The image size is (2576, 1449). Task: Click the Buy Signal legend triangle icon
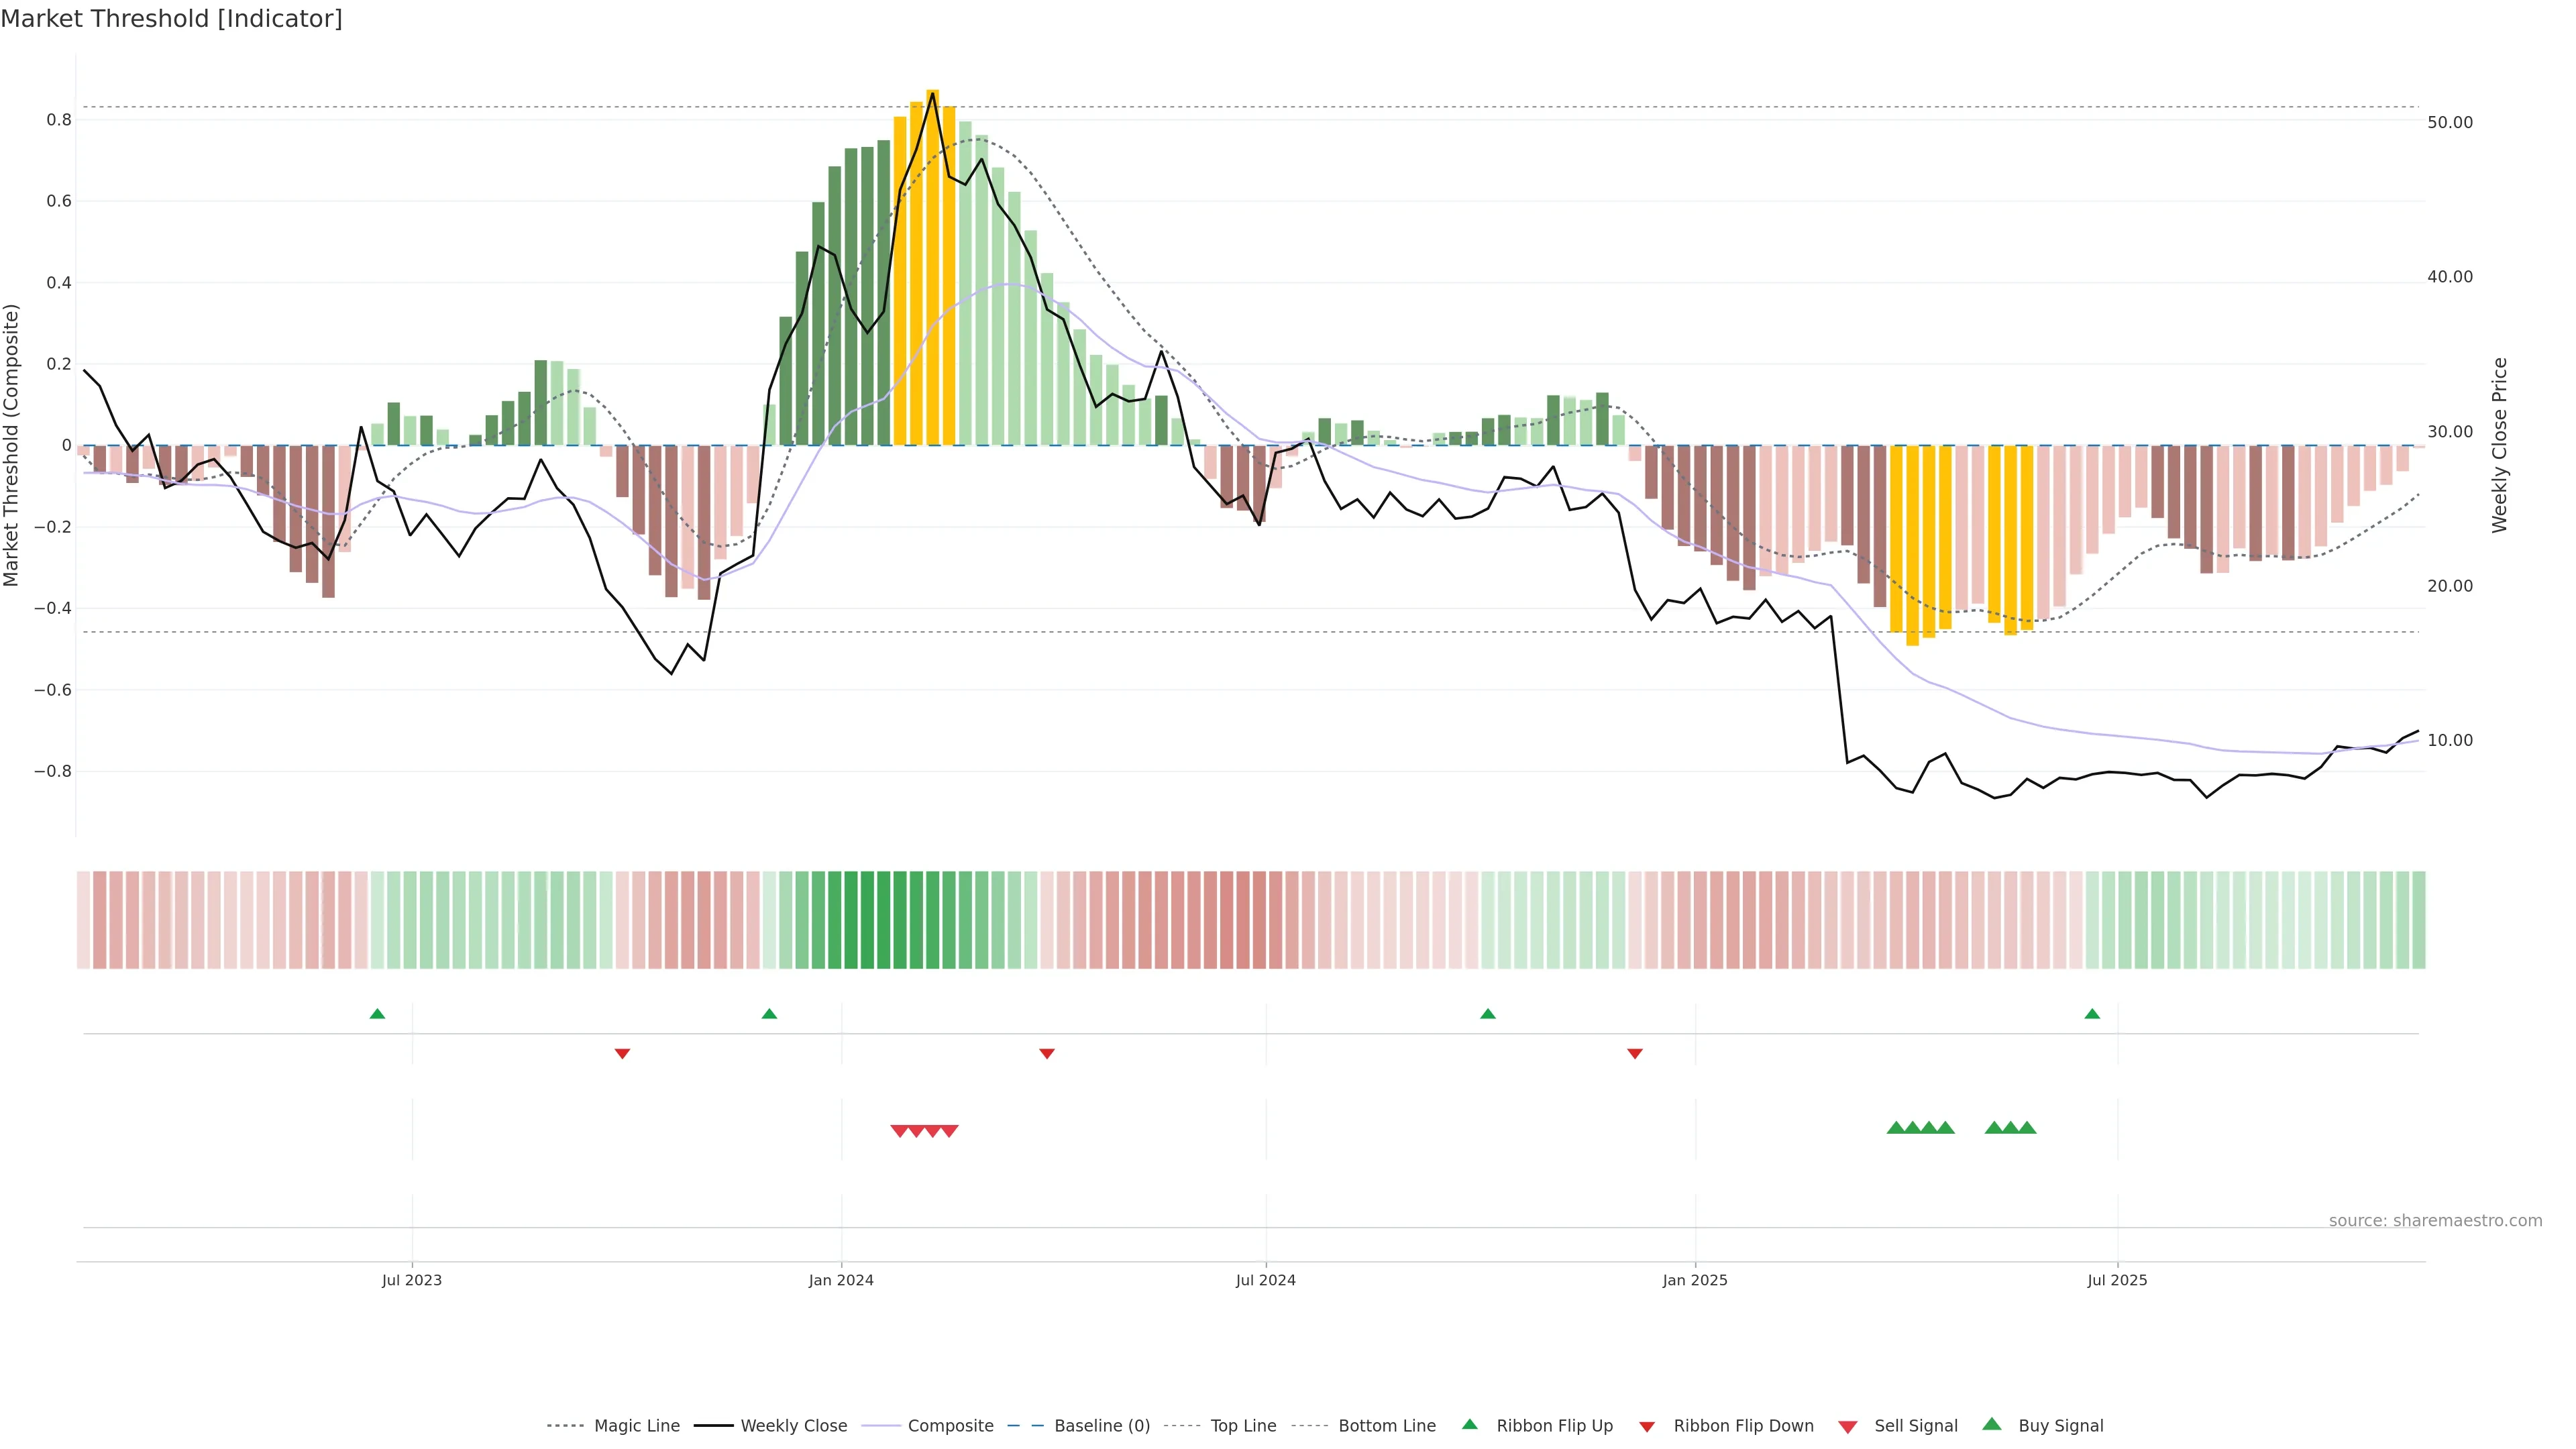tap(1991, 1424)
